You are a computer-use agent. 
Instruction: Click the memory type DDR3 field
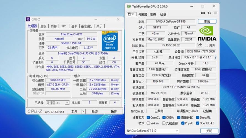click(161, 75)
